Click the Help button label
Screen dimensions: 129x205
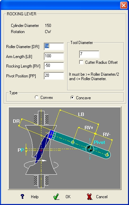[x=35, y=197]
